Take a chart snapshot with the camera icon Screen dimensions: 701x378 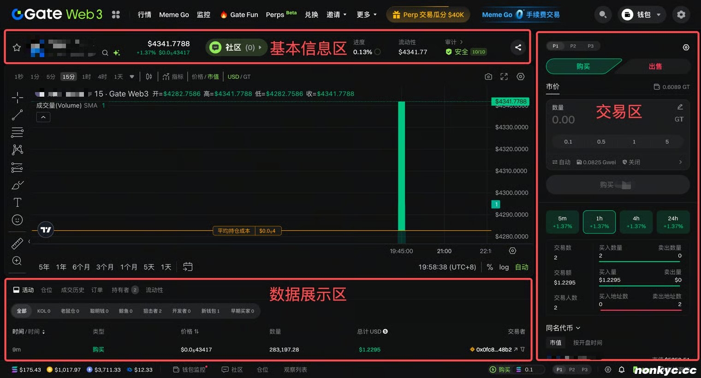pyautogui.click(x=488, y=76)
